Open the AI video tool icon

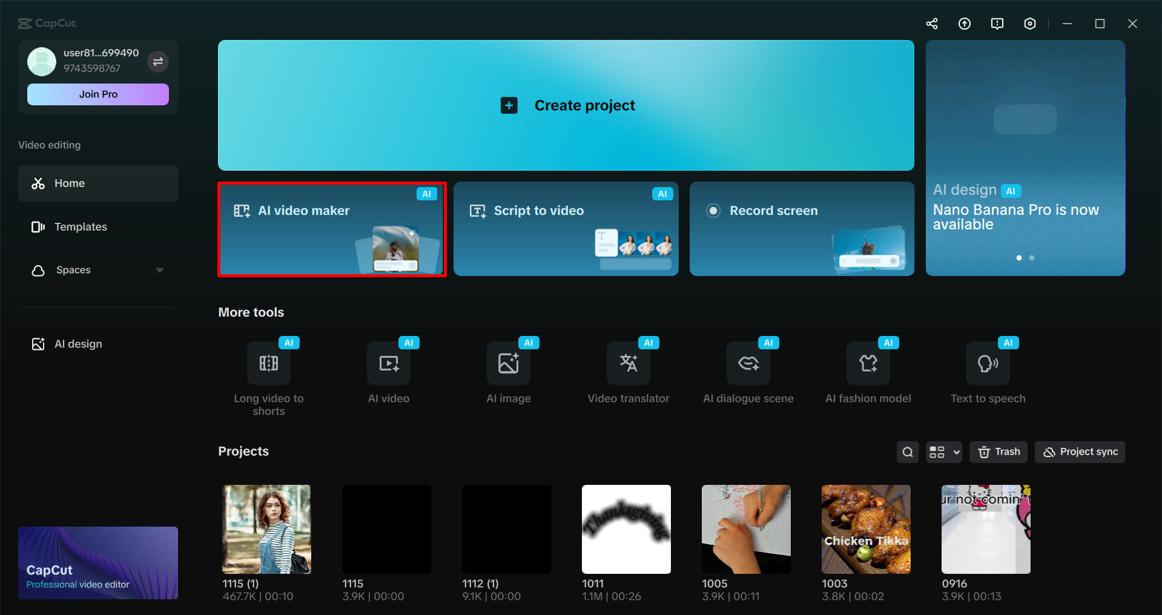(389, 363)
